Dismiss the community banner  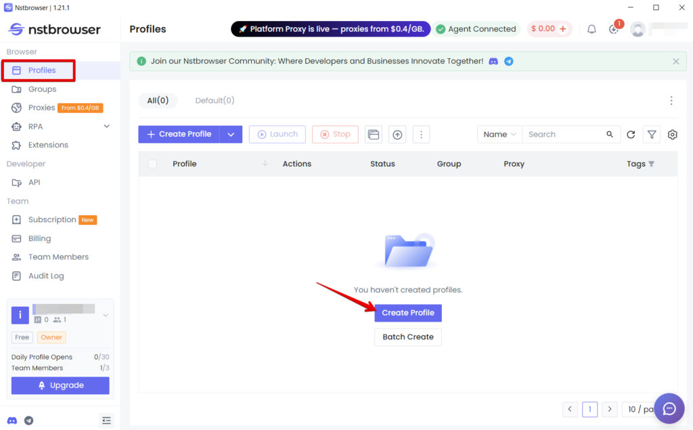(676, 62)
